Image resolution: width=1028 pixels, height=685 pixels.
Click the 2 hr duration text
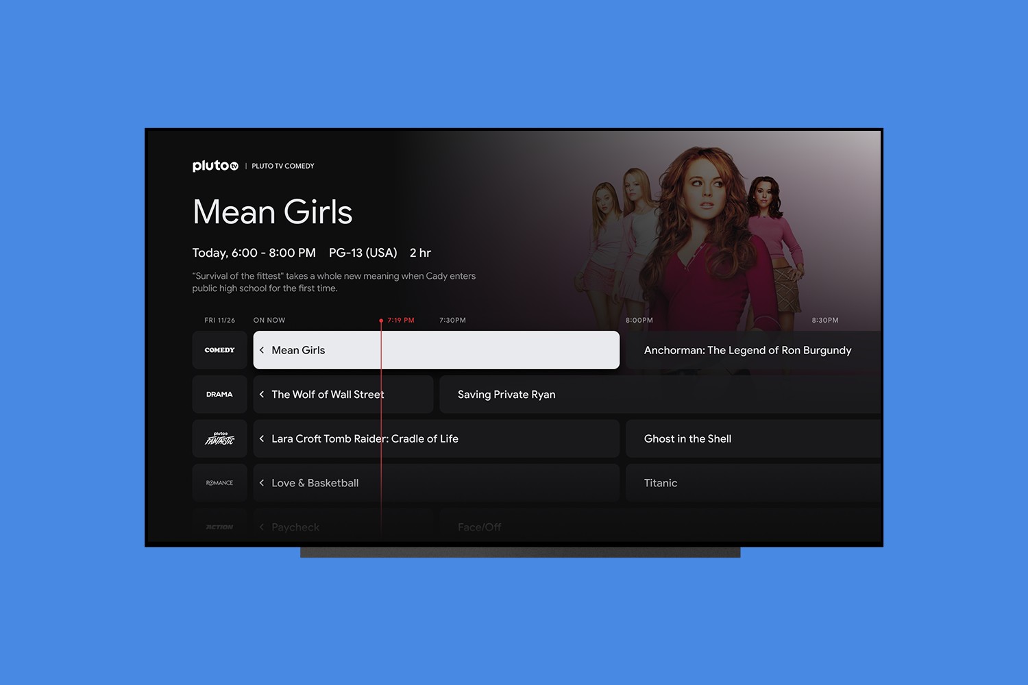(420, 253)
